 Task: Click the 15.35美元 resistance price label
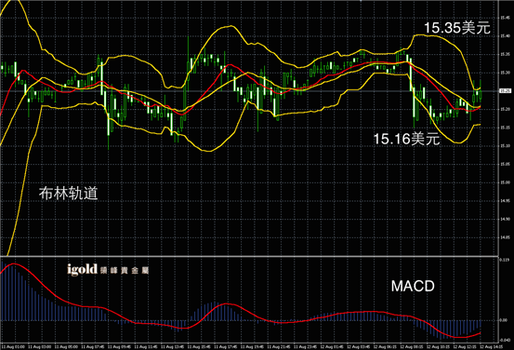click(457, 28)
